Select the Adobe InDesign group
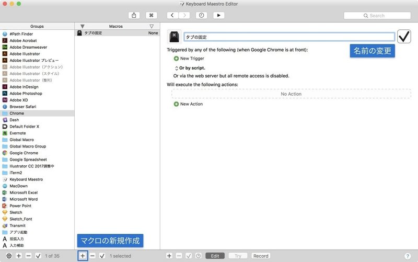This screenshot has width=418, height=262. pos(37,87)
